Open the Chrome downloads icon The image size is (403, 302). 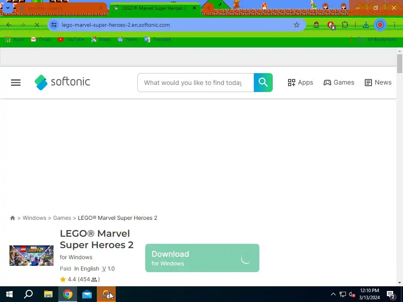[x=366, y=25]
